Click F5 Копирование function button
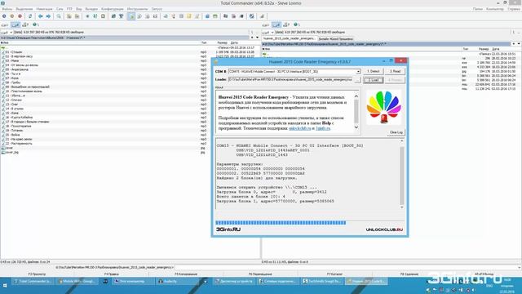The width and height of the screenshot is (522, 294). pyautogui.click(x=186, y=274)
